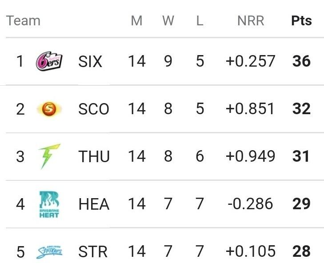Click the +0.949 net run rate
Image resolution: width=324 pixels, height=279 pixels.
coord(251,156)
